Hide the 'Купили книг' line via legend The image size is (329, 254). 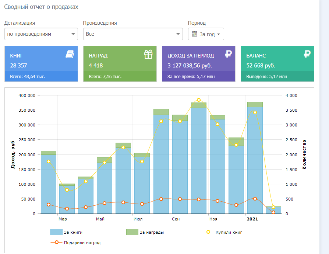pyautogui.click(x=229, y=232)
